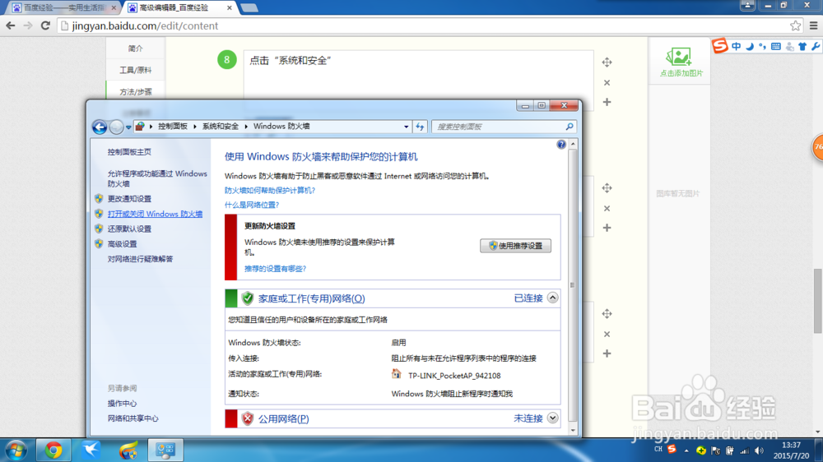823x462 pixels.
Task: Open 对网络进行疑难解答 link
Action: 140,259
